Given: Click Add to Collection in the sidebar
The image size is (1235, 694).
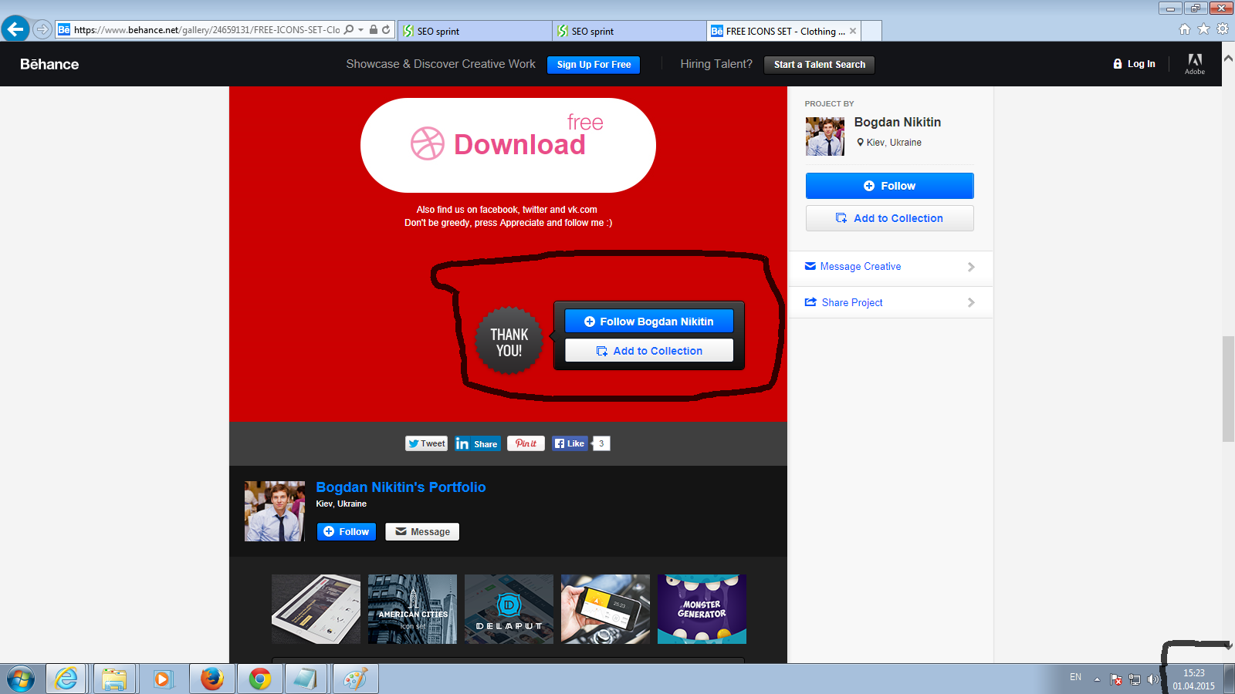Looking at the screenshot, I should coord(890,218).
